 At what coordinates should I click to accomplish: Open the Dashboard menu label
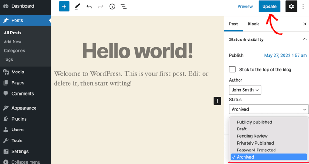[x=23, y=6]
